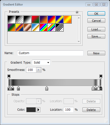Choose the foreground-to-transparent checkered preset
The width and height of the screenshot is (110, 125).
[19, 19]
